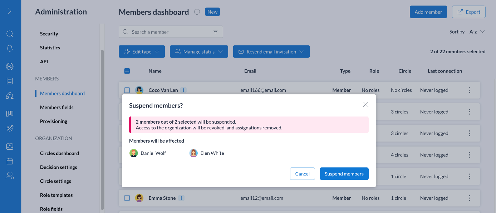Select Members dashboard menu item
The image size is (496, 213).
pos(62,93)
